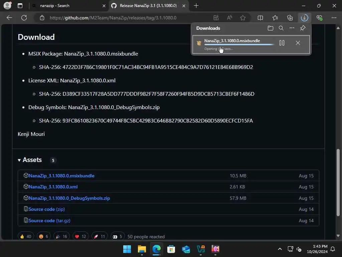Open more options in Downloads panel
This screenshot has width=342, height=257.
coord(292,28)
